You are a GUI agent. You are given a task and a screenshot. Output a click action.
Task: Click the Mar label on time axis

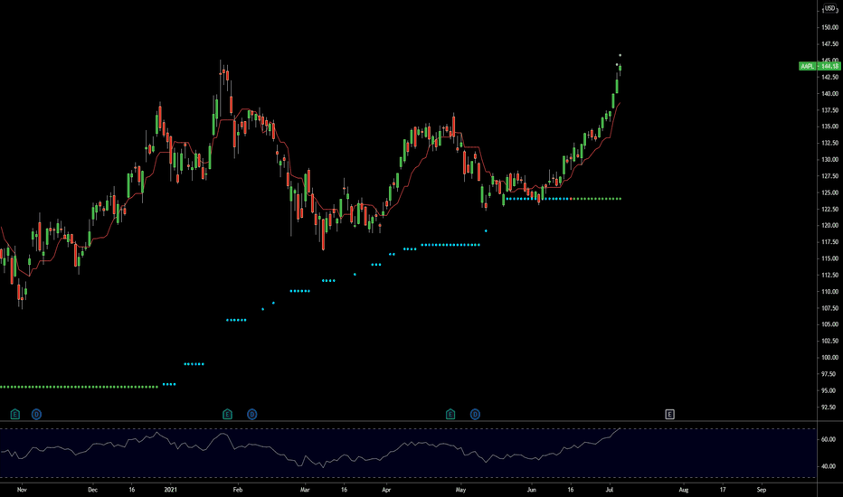pos(305,490)
